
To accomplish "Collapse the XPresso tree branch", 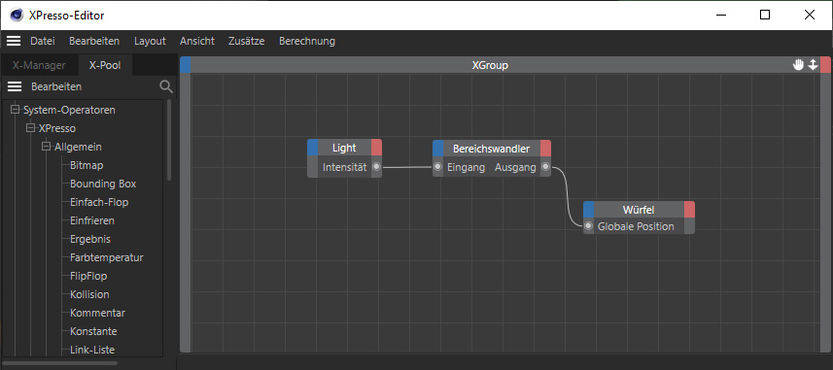I will coord(30,128).
